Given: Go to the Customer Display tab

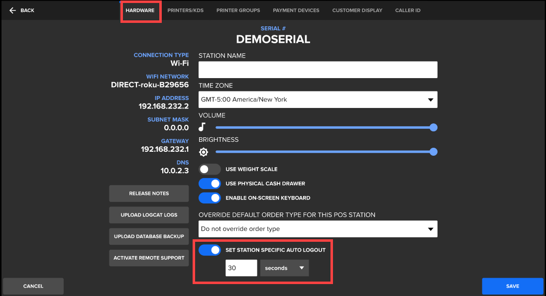Looking at the screenshot, I should [357, 10].
